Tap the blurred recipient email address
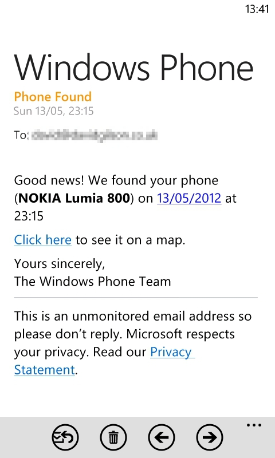This screenshot has width=275, height=458. click(94, 136)
